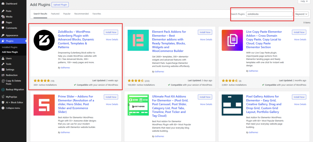The height and width of the screenshot is (142, 313).
Task: Open the ZoloBlocks plugin title link
Action: (x=76, y=40)
